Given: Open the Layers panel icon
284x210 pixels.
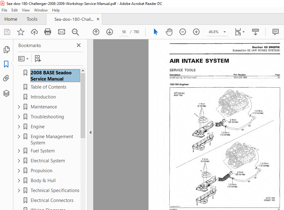Looking at the screenshot, I should pyautogui.click(x=6, y=93).
